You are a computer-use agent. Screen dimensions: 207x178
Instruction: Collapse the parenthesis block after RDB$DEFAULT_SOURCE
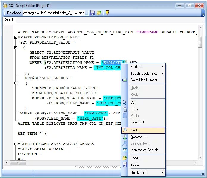click(15, 83)
